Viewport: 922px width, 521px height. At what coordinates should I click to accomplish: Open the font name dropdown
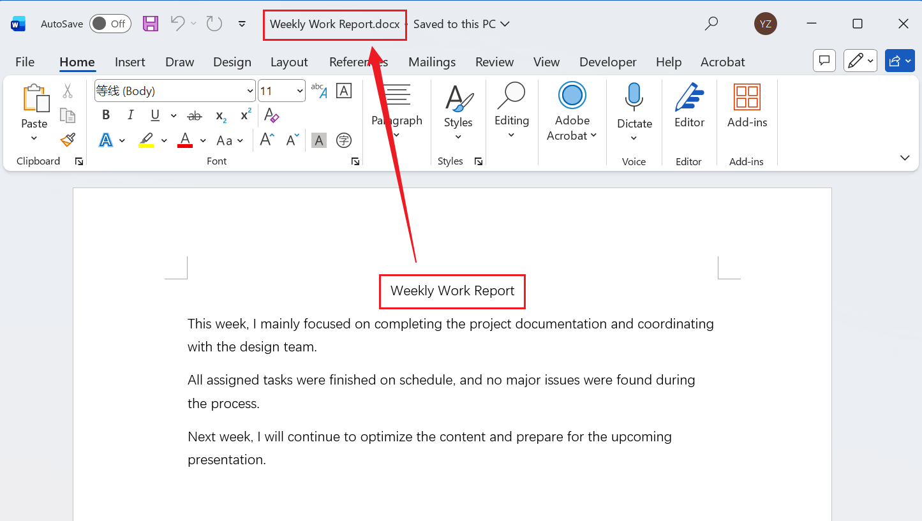pyautogui.click(x=250, y=91)
